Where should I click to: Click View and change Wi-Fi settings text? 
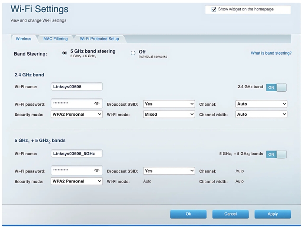(38, 20)
